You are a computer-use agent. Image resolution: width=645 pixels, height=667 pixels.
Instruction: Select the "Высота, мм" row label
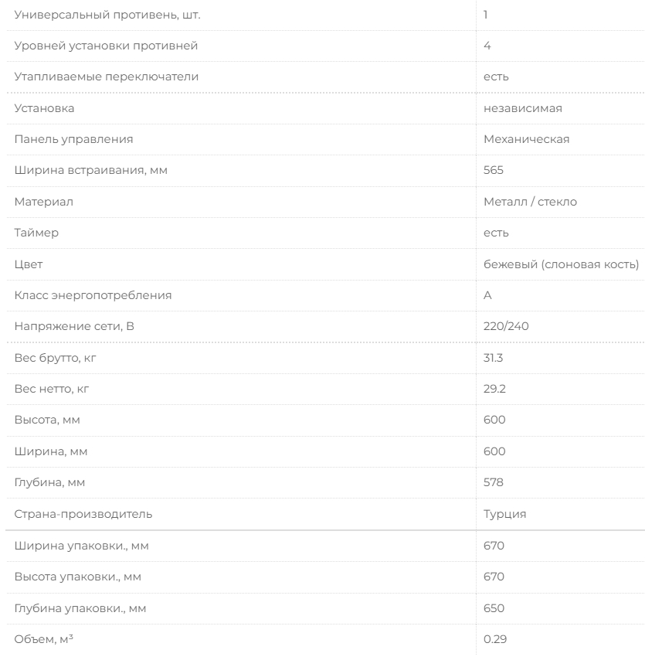[x=47, y=420]
